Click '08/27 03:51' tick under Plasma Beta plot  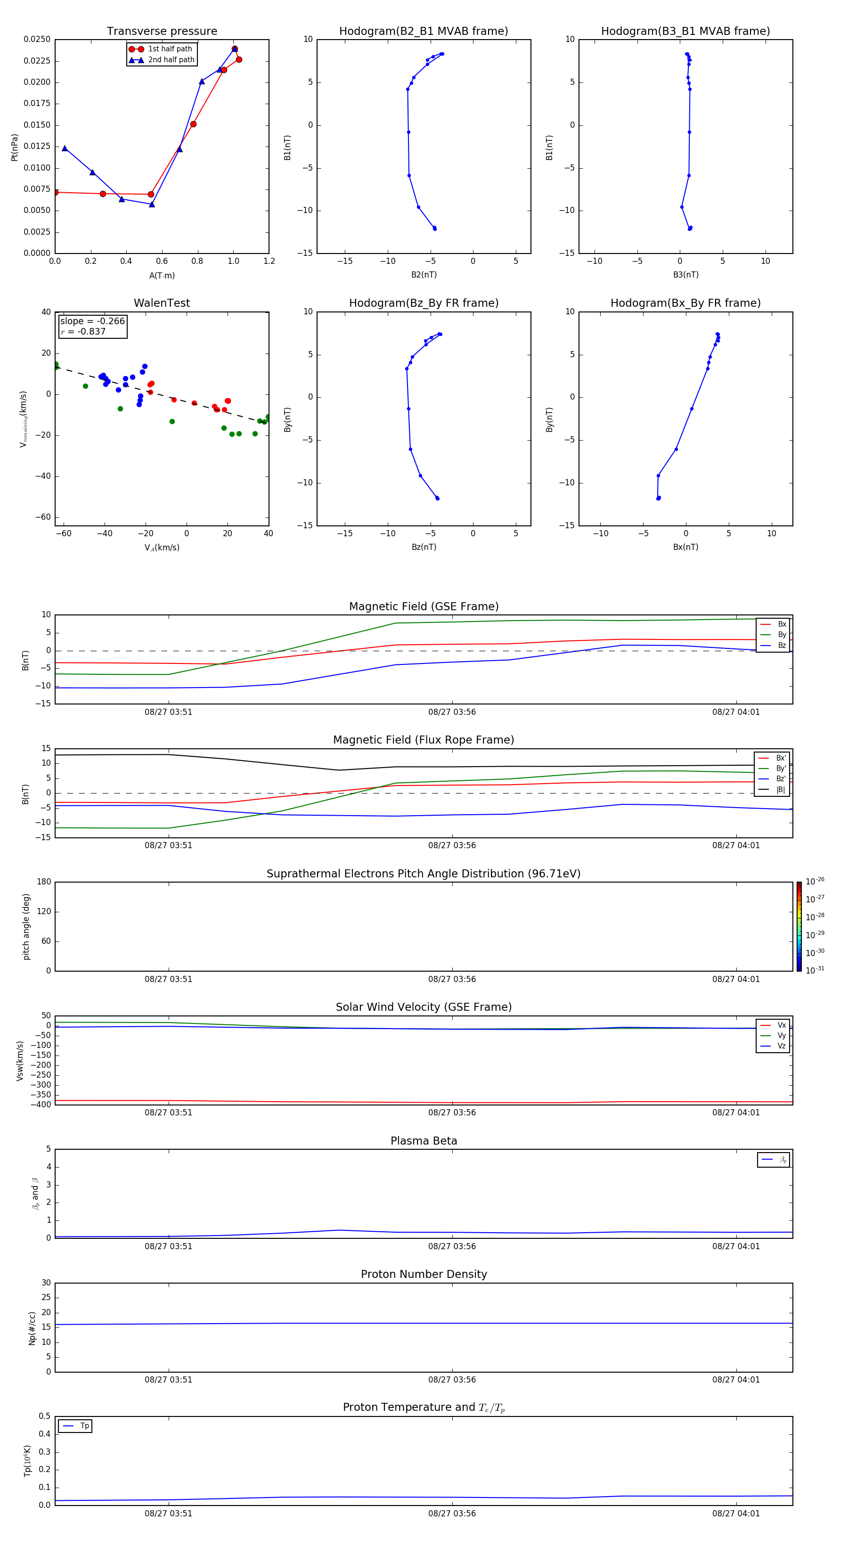(x=168, y=1246)
